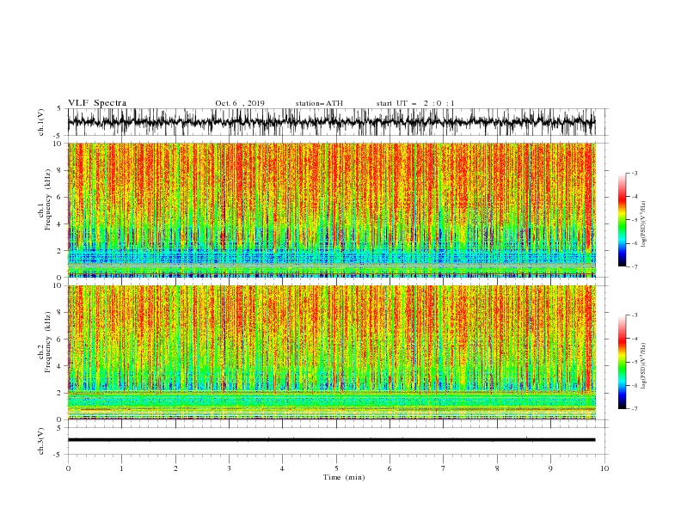Click the time axis tick label '6'

coord(390,468)
